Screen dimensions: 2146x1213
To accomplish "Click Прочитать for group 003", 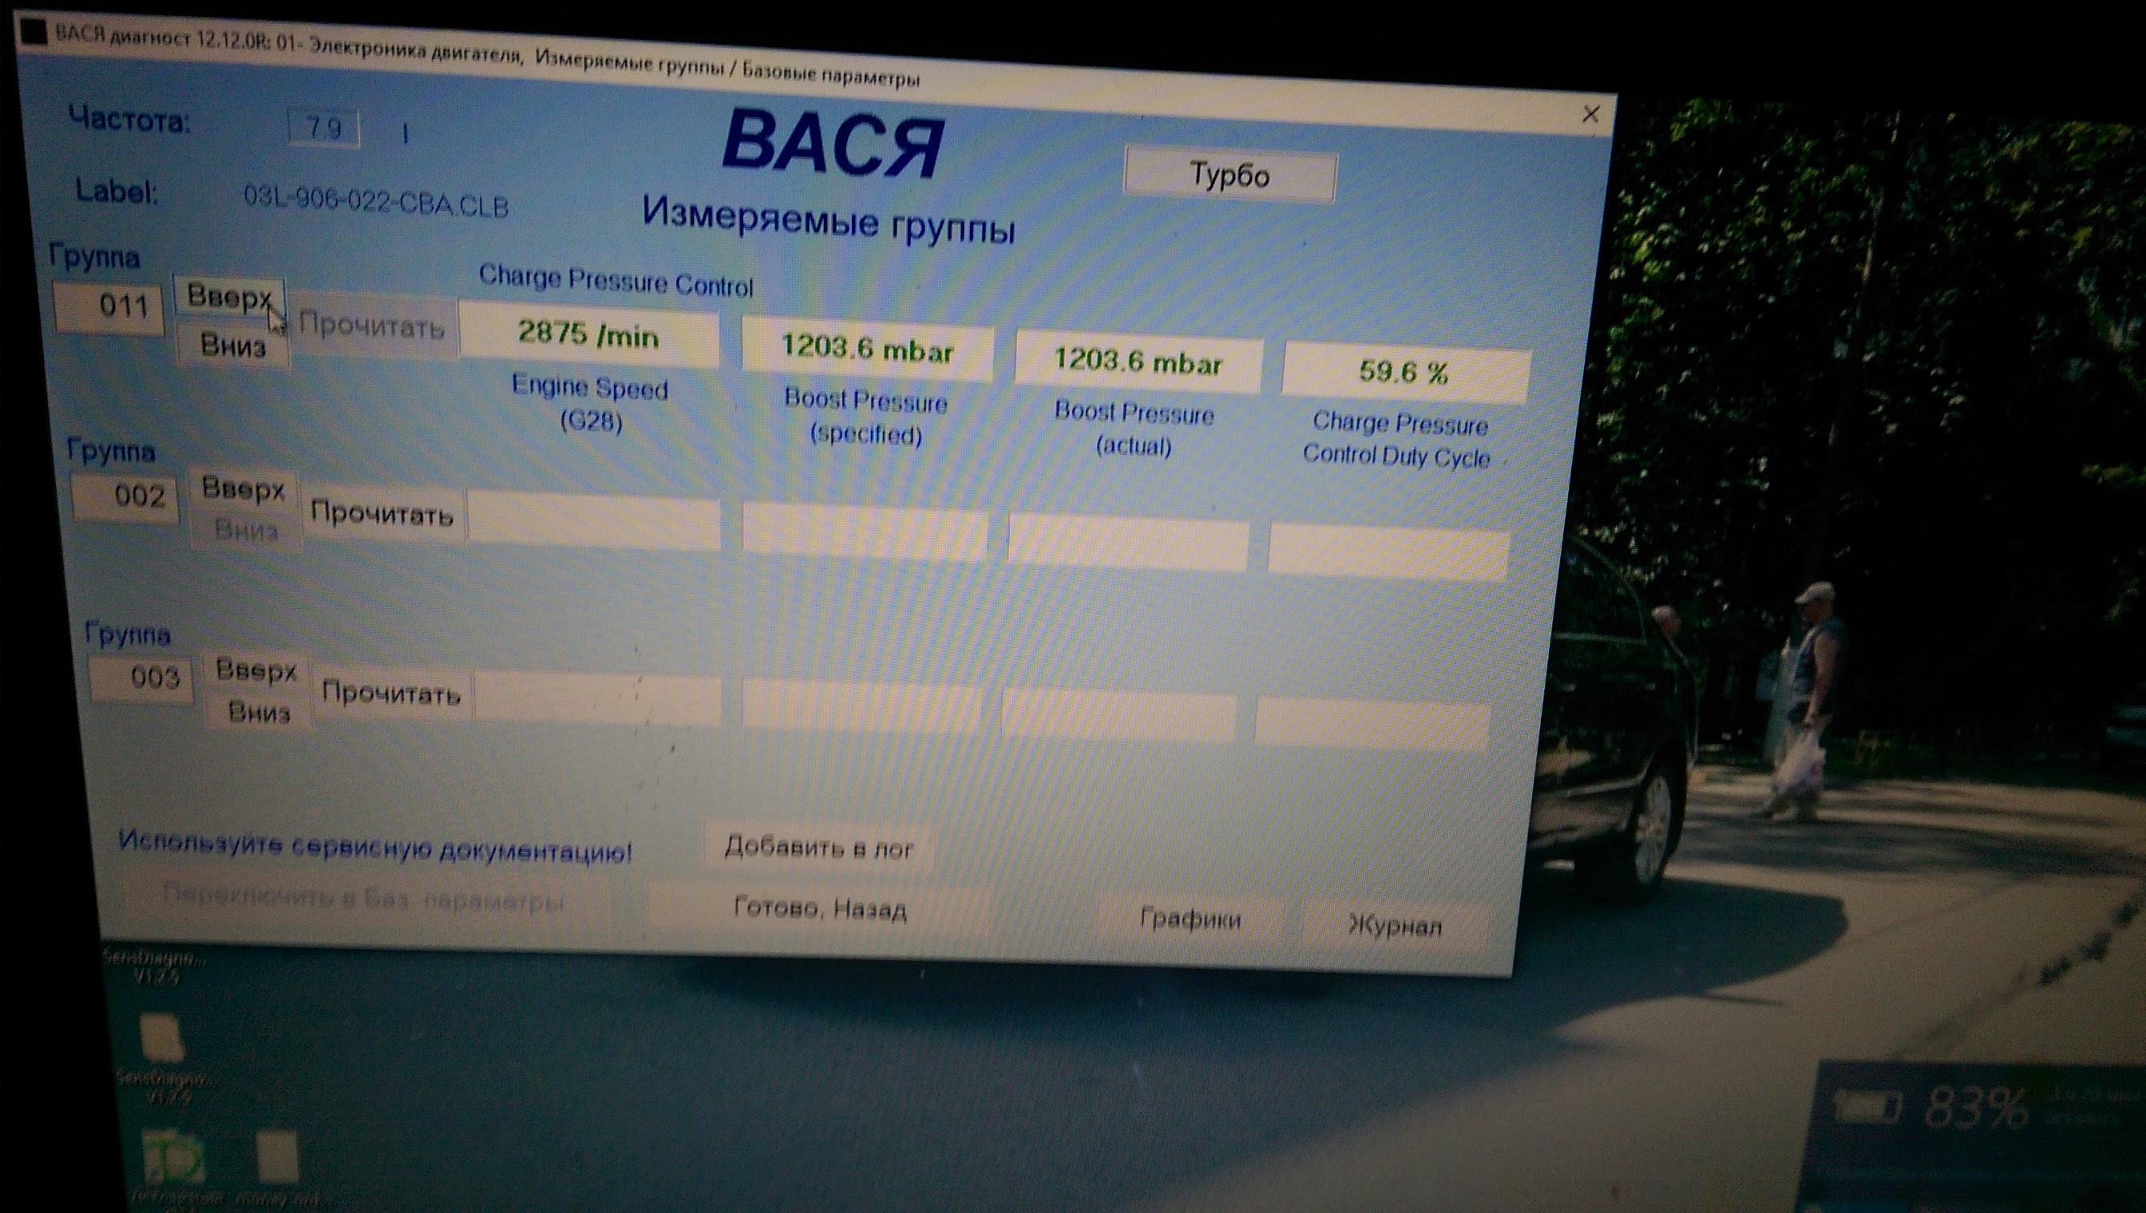I will 391,693.
